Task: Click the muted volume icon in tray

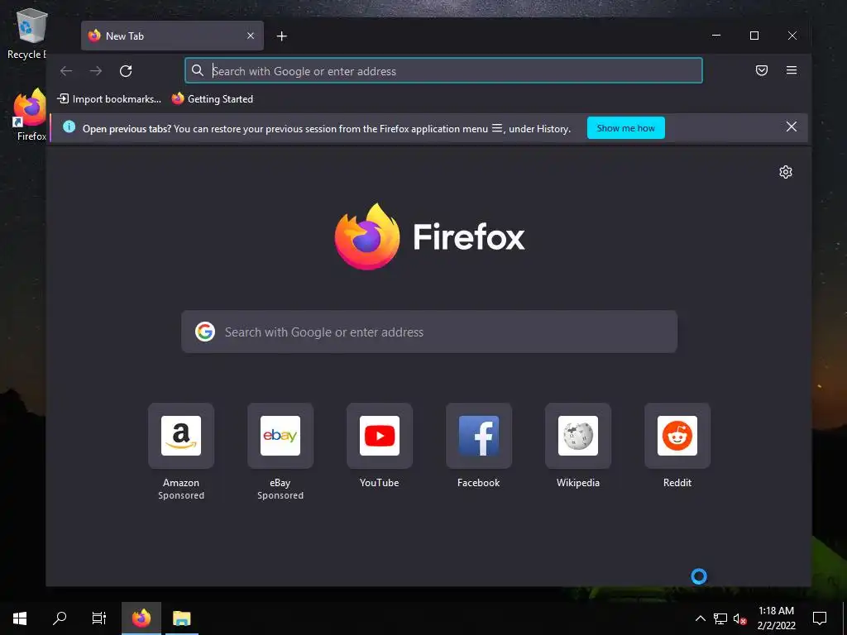Action: [x=740, y=618]
